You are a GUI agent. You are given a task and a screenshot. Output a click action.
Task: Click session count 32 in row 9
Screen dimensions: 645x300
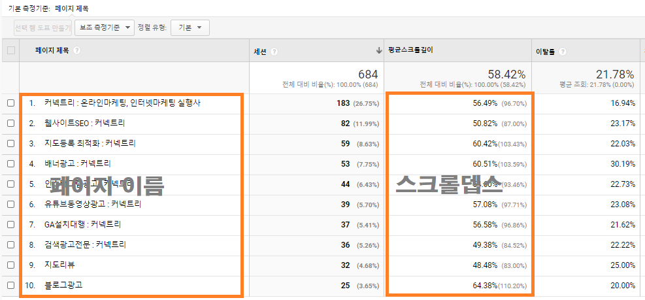pyautogui.click(x=345, y=265)
